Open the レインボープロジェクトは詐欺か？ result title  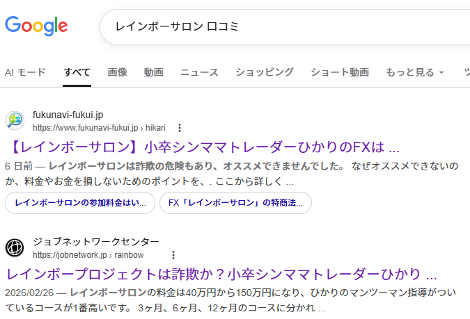click(x=221, y=275)
